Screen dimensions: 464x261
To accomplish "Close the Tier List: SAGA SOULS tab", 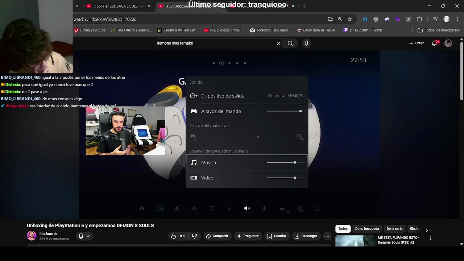I will pyautogui.click(x=149, y=6).
